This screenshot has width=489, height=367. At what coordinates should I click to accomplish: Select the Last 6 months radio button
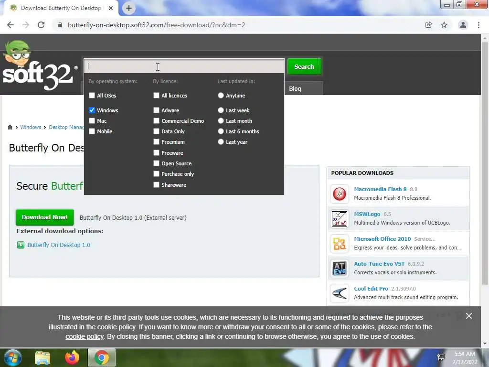point(221,131)
